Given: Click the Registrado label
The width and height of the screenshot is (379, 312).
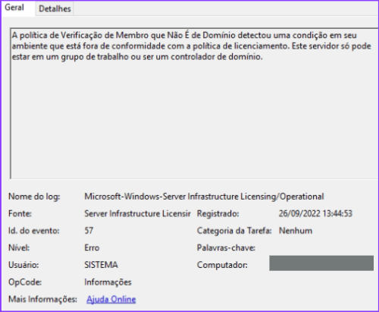Looking at the screenshot, I should tap(218, 214).
